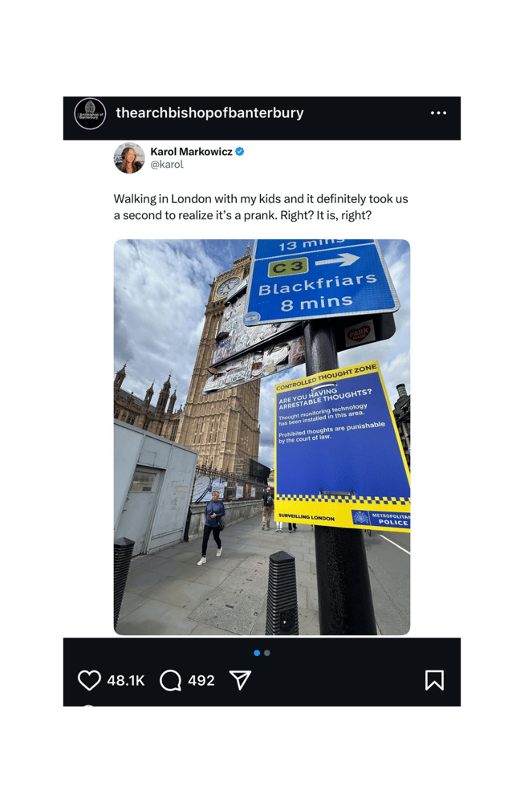524x803 pixels.
Task: Open thearchbishopofbanterbury profile picture
Action: tap(90, 113)
